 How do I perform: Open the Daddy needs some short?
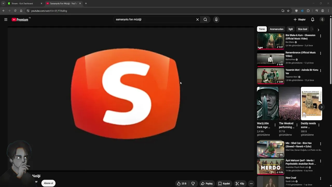click(x=312, y=103)
